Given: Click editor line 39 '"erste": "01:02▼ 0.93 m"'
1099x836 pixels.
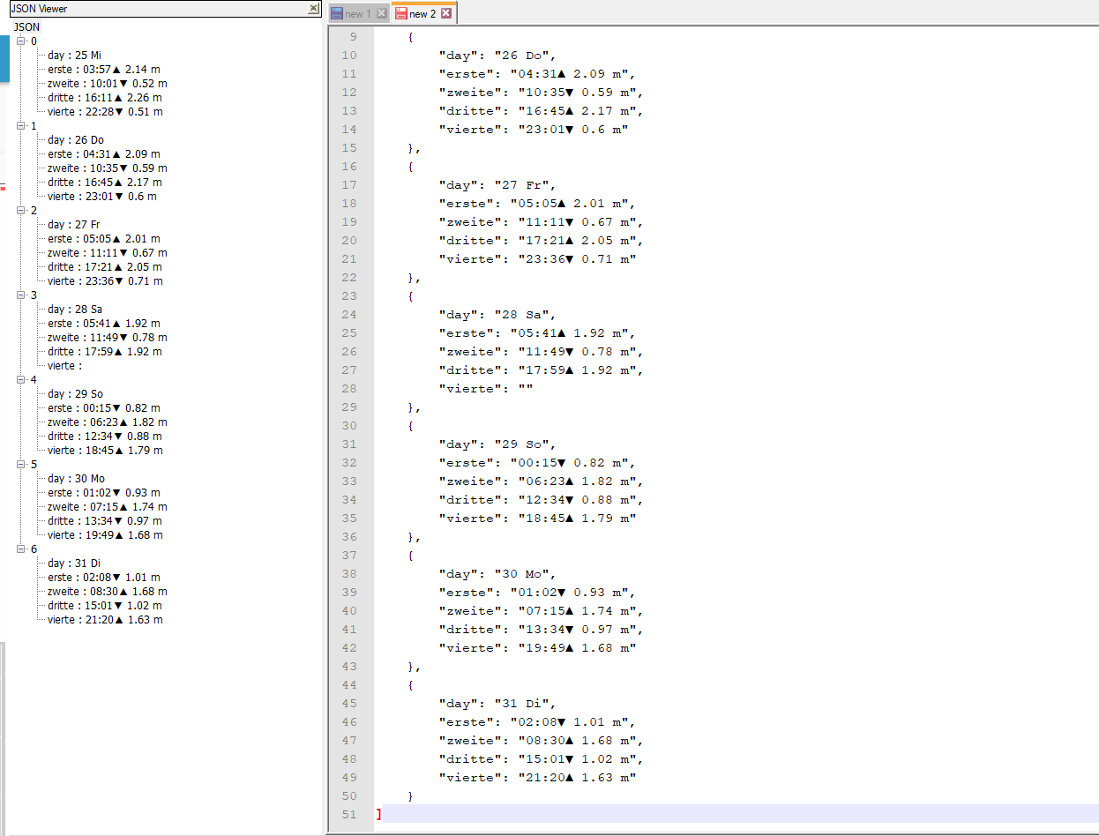Looking at the screenshot, I should 537,593.
